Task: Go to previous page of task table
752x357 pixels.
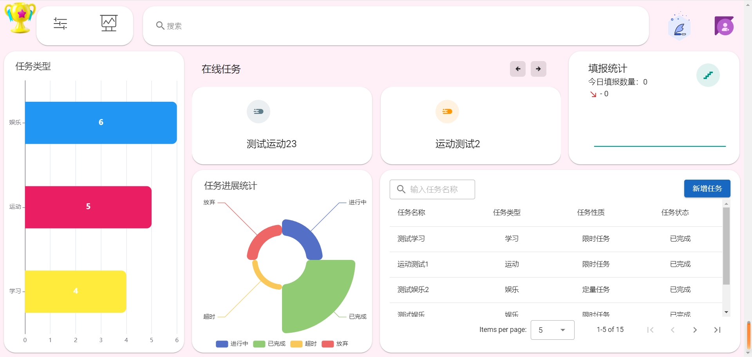Action: click(x=672, y=330)
